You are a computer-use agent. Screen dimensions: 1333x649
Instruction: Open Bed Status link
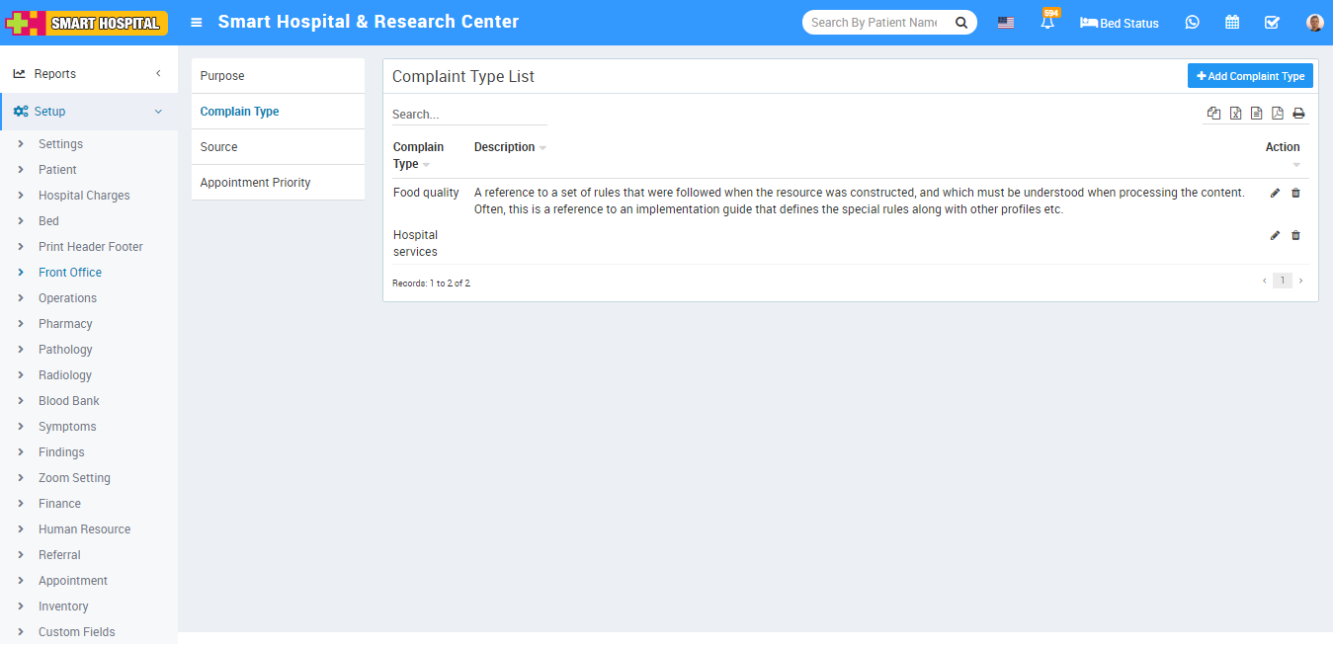click(x=1120, y=23)
